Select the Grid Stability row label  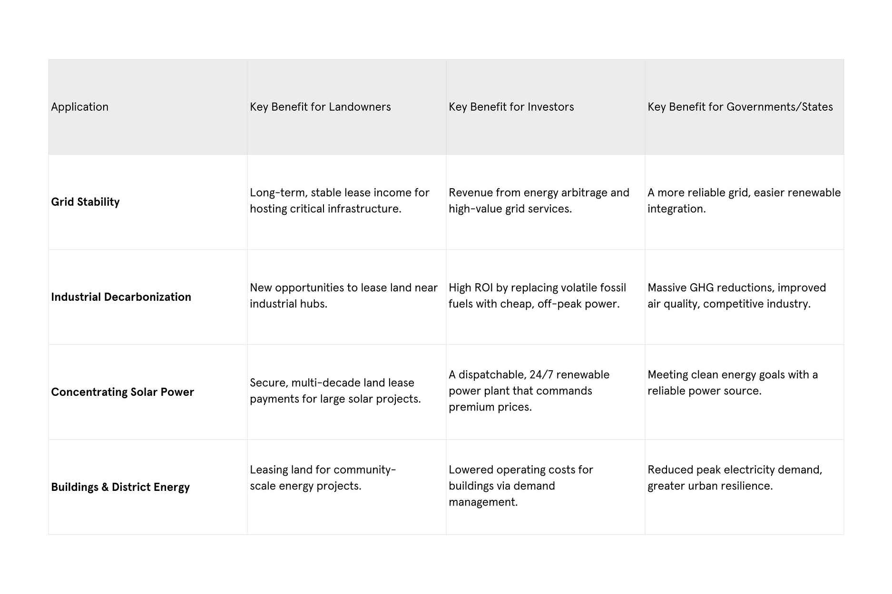86,202
